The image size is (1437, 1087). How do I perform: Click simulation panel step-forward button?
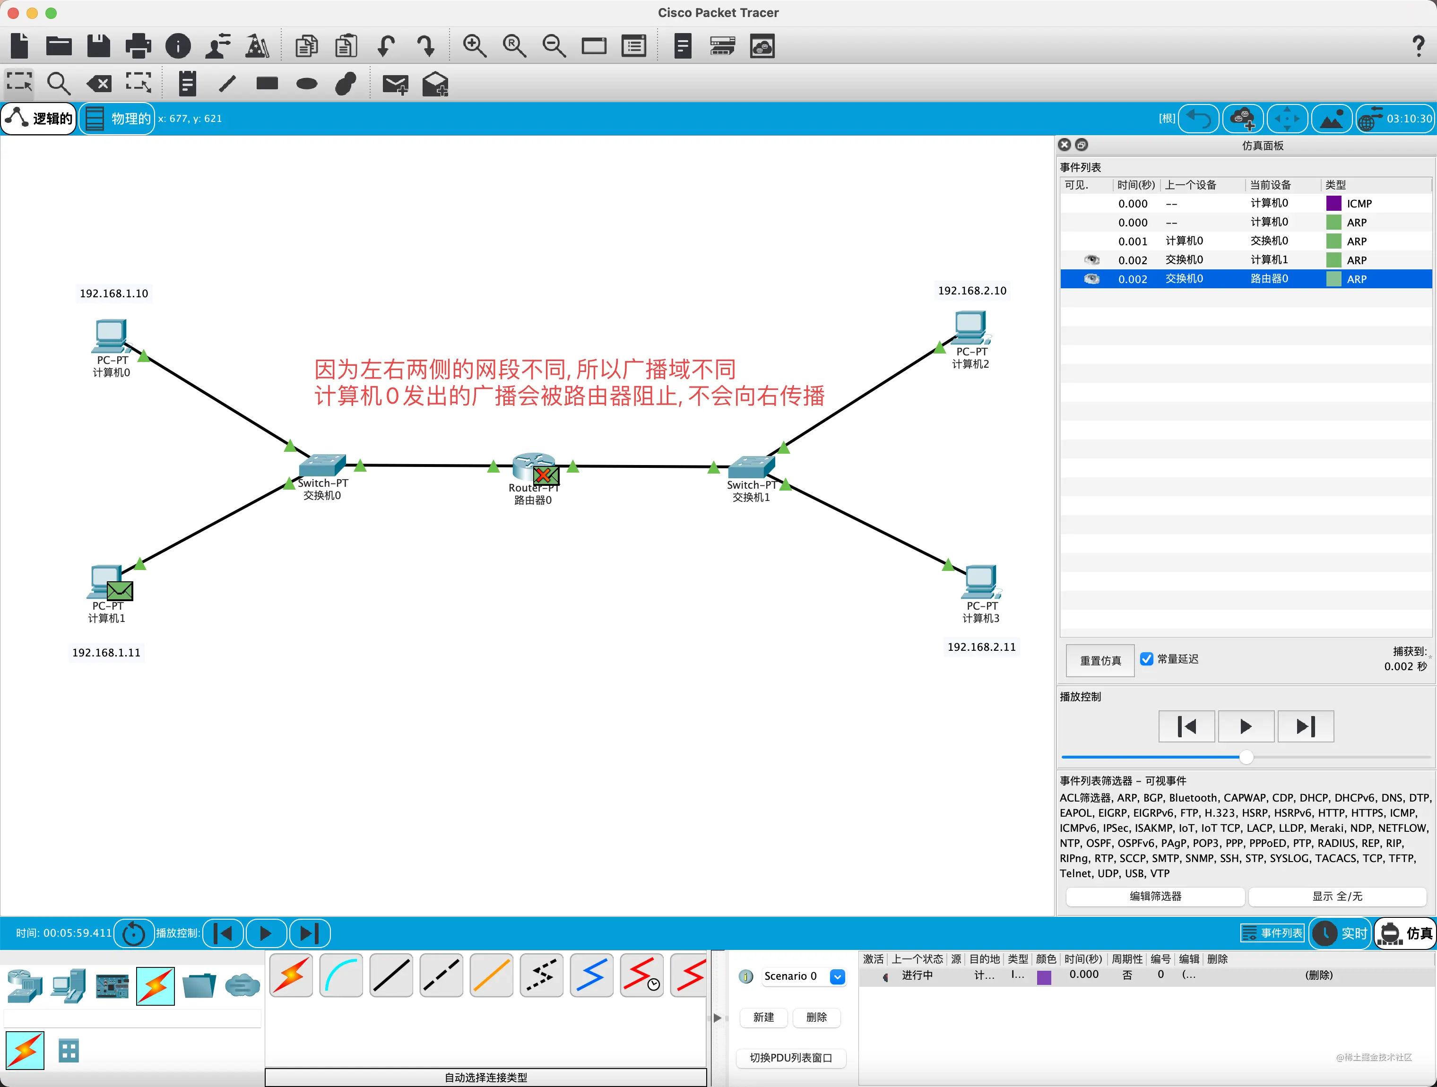(x=1305, y=726)
